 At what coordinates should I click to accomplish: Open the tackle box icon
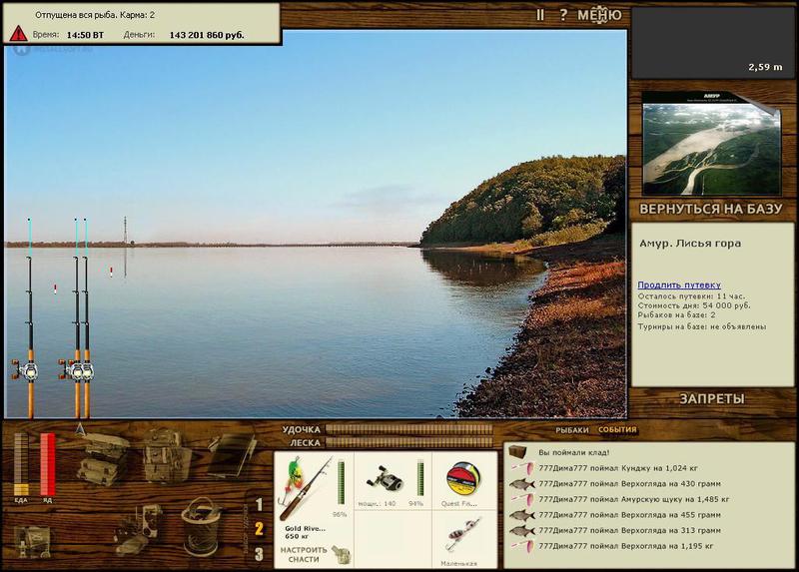coord(102,459)
